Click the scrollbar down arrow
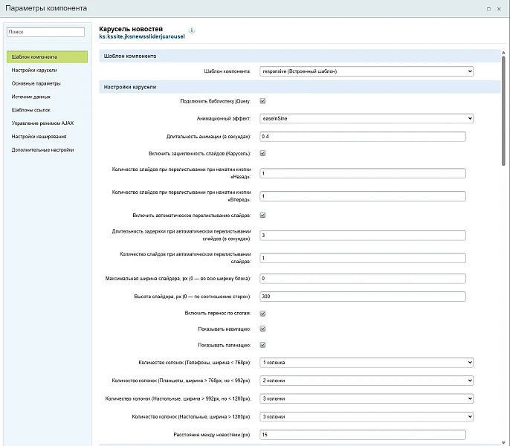 pos(503,443)
